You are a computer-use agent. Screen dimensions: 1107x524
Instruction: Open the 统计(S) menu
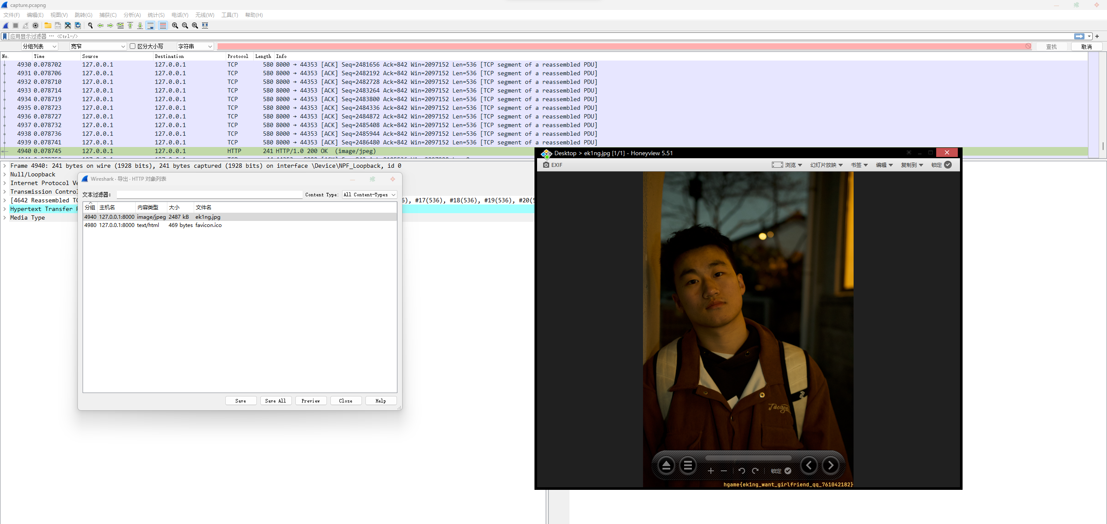click(x=156, y=15)
